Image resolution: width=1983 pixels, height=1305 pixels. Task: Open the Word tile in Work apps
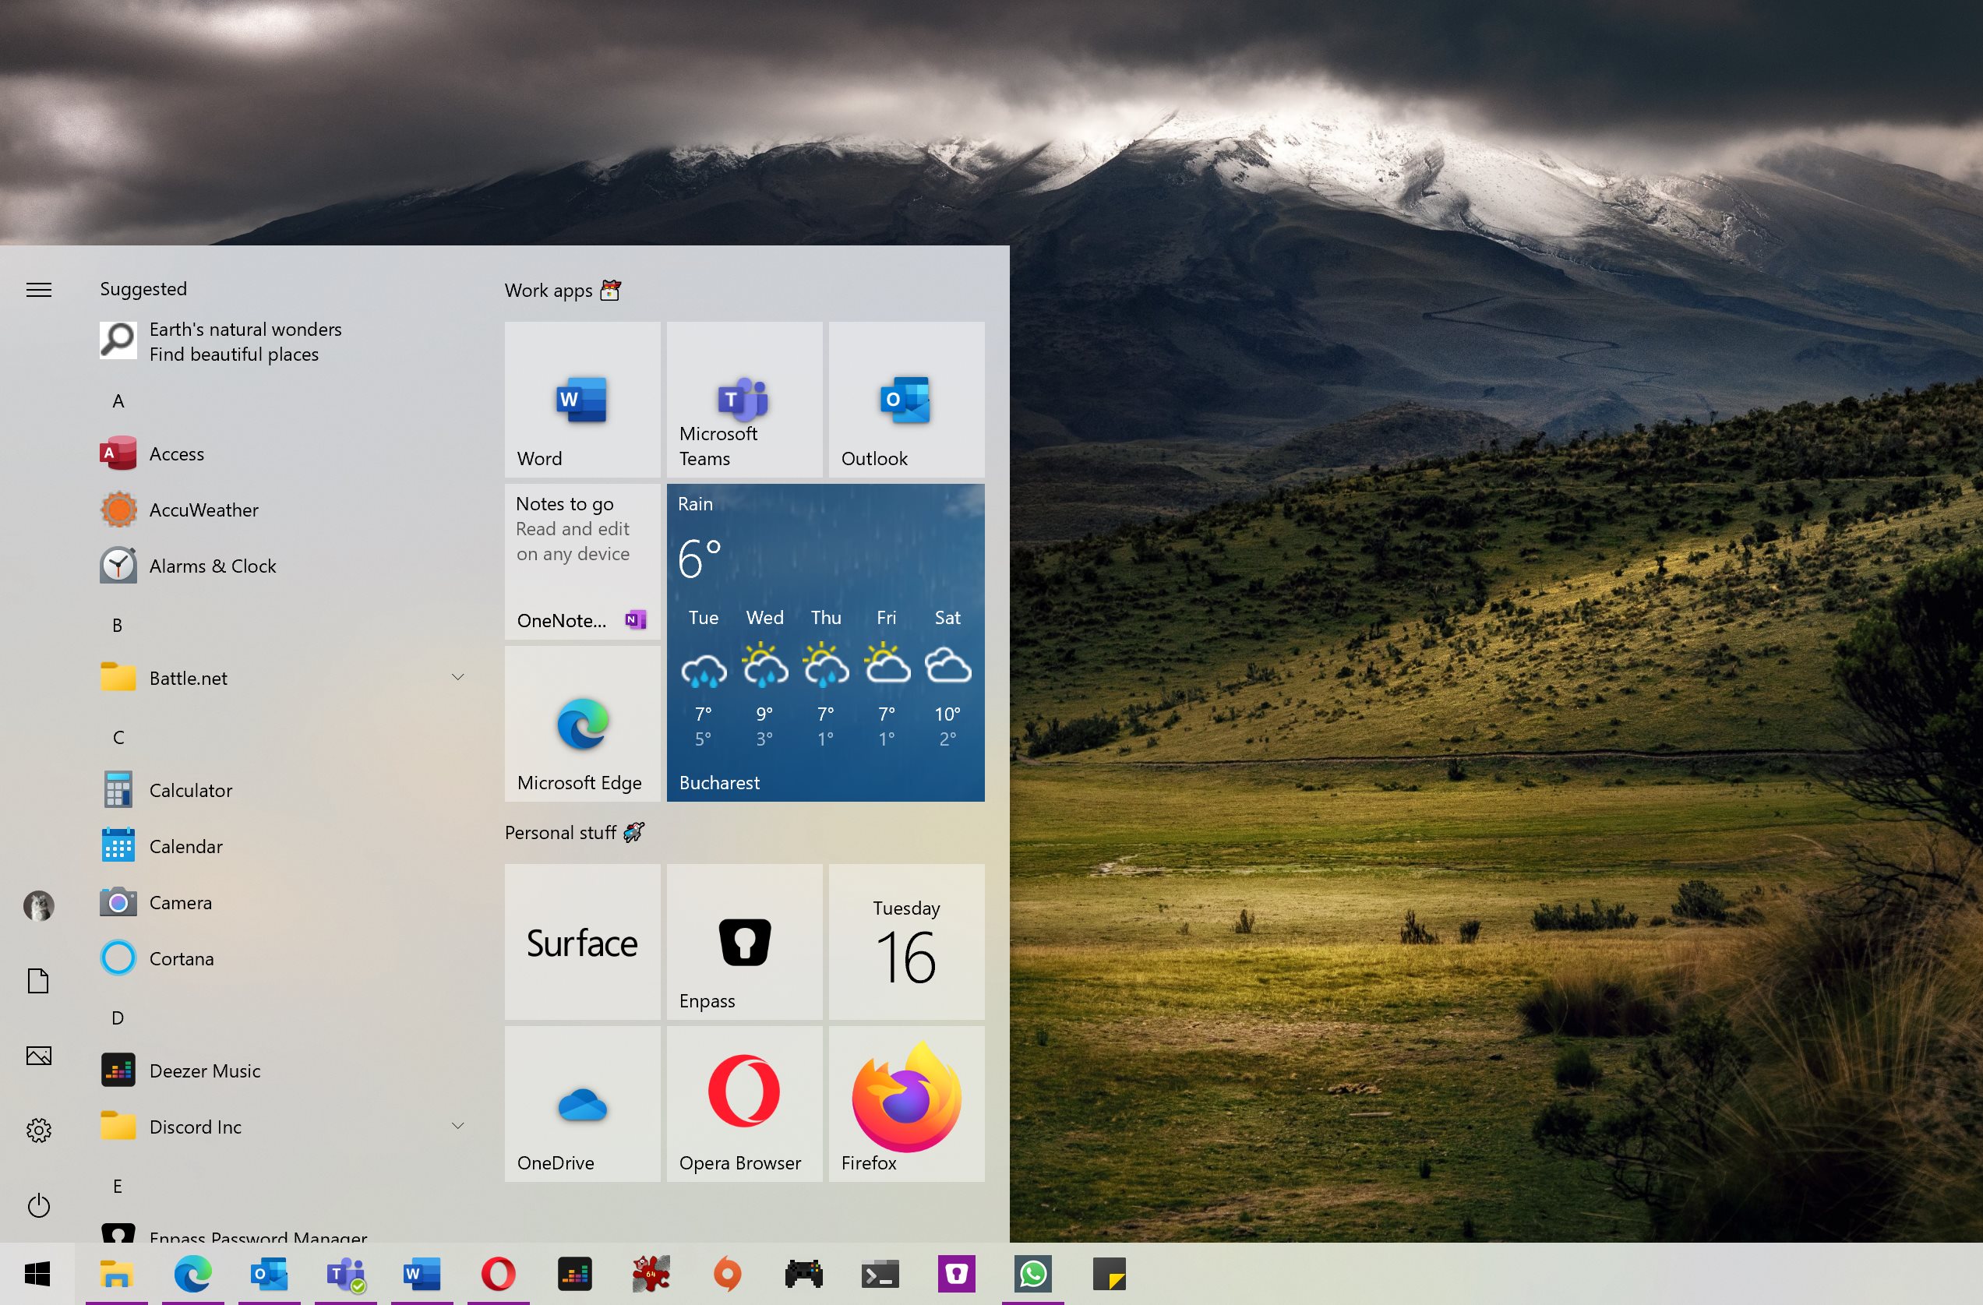pyautogui.click(x=581, y=399)
